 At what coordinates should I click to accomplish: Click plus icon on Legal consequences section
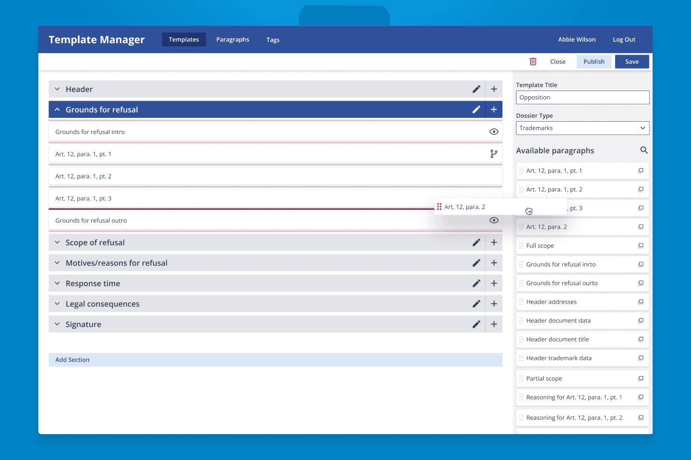494,304
